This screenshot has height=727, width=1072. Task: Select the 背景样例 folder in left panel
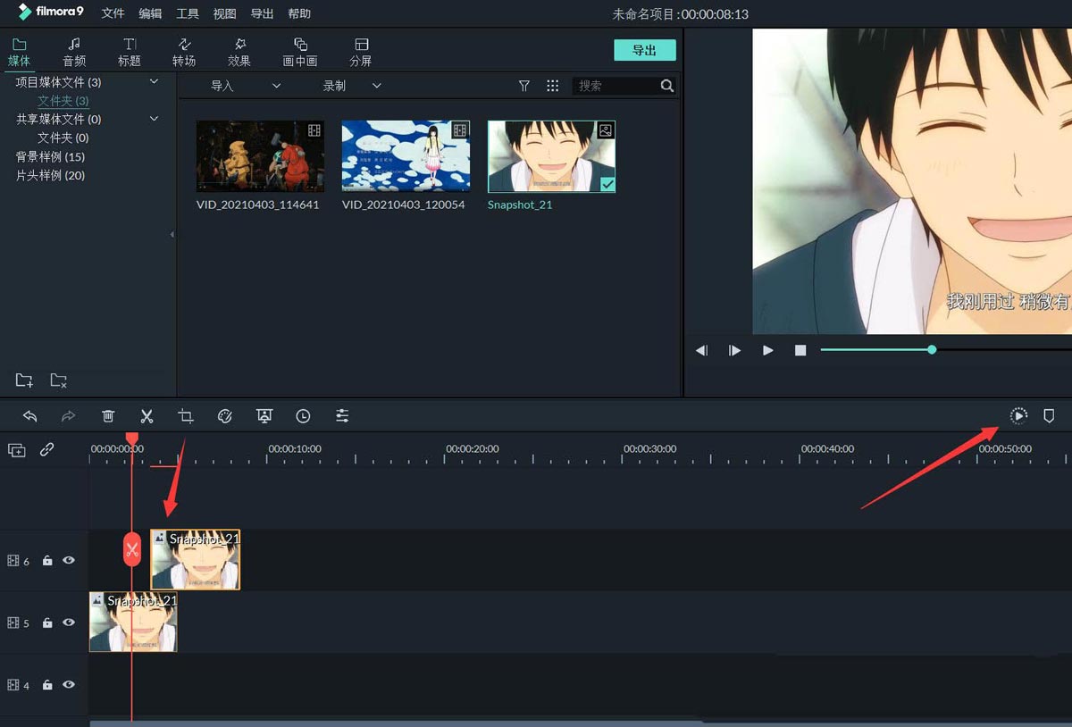point(52,156)
